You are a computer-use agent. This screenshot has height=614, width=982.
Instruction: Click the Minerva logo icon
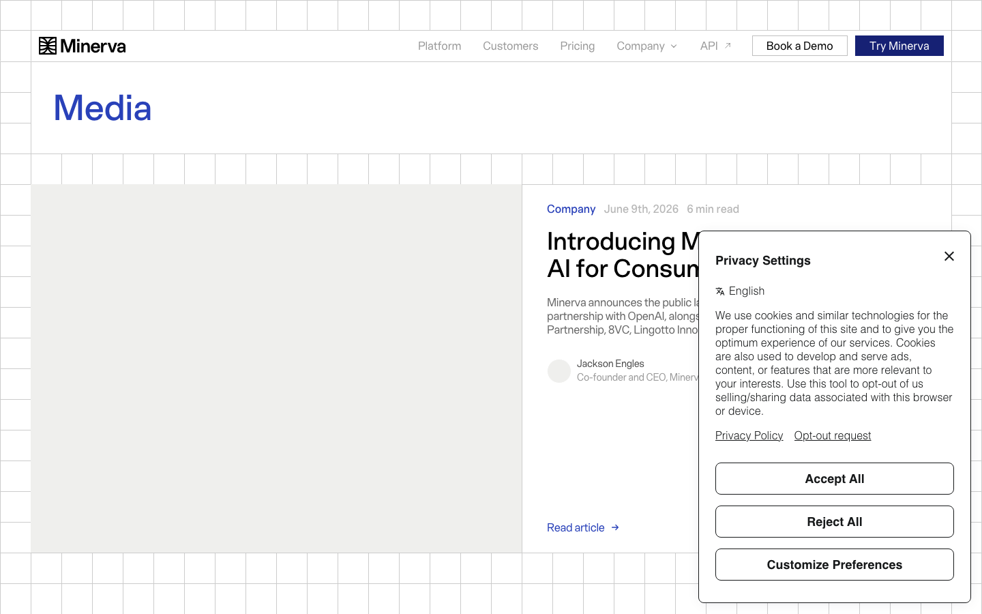coord(48,46)
